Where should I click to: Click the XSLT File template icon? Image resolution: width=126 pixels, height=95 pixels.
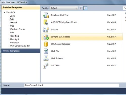(46, 66)
